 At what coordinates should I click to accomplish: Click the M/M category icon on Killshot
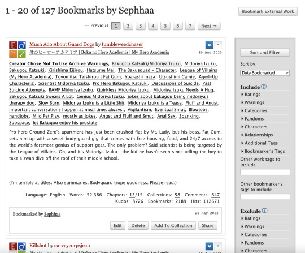pos(22,246)
